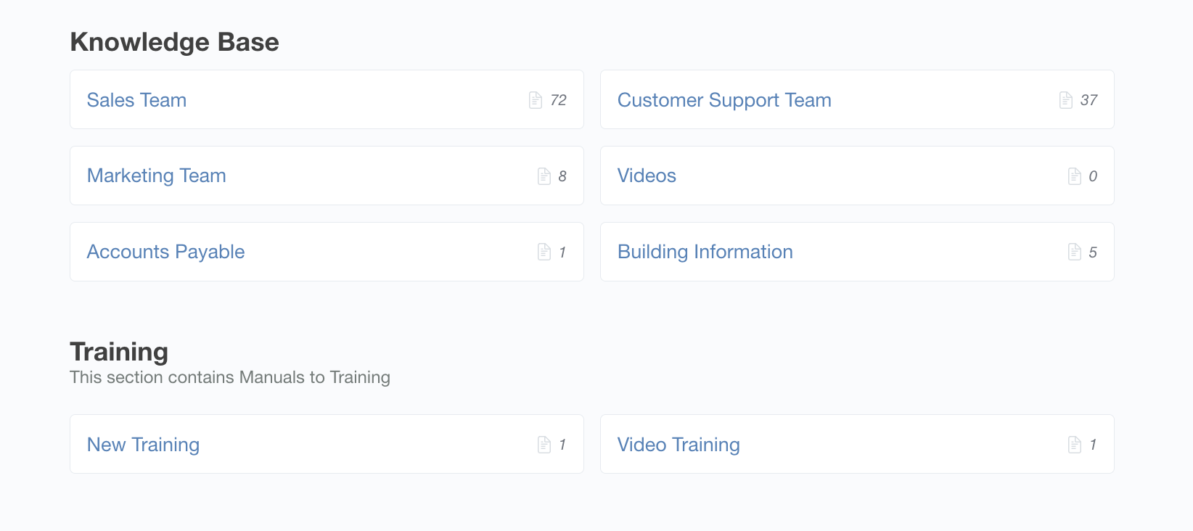Click document icon in Marketing Team card
1193x531 pixels.
pos(544,176)
